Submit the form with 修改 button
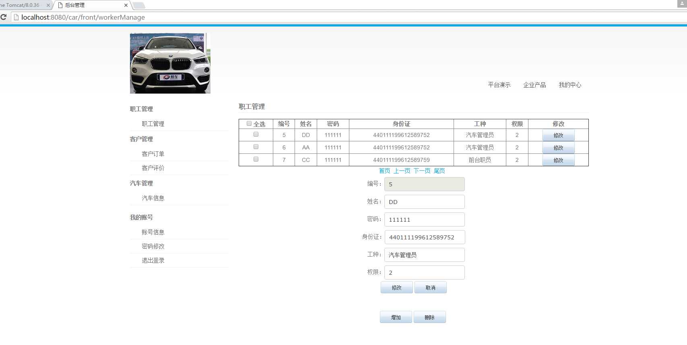Image resolution: width=687 pixels, height=345 pixels. tap(396, 287)
